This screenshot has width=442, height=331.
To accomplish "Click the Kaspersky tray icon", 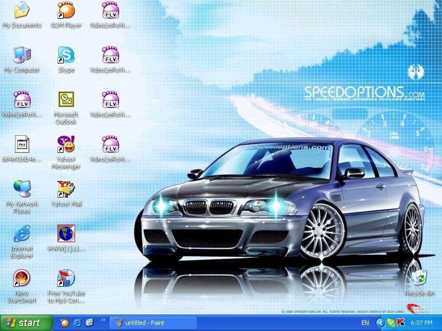I will [401, 323].
